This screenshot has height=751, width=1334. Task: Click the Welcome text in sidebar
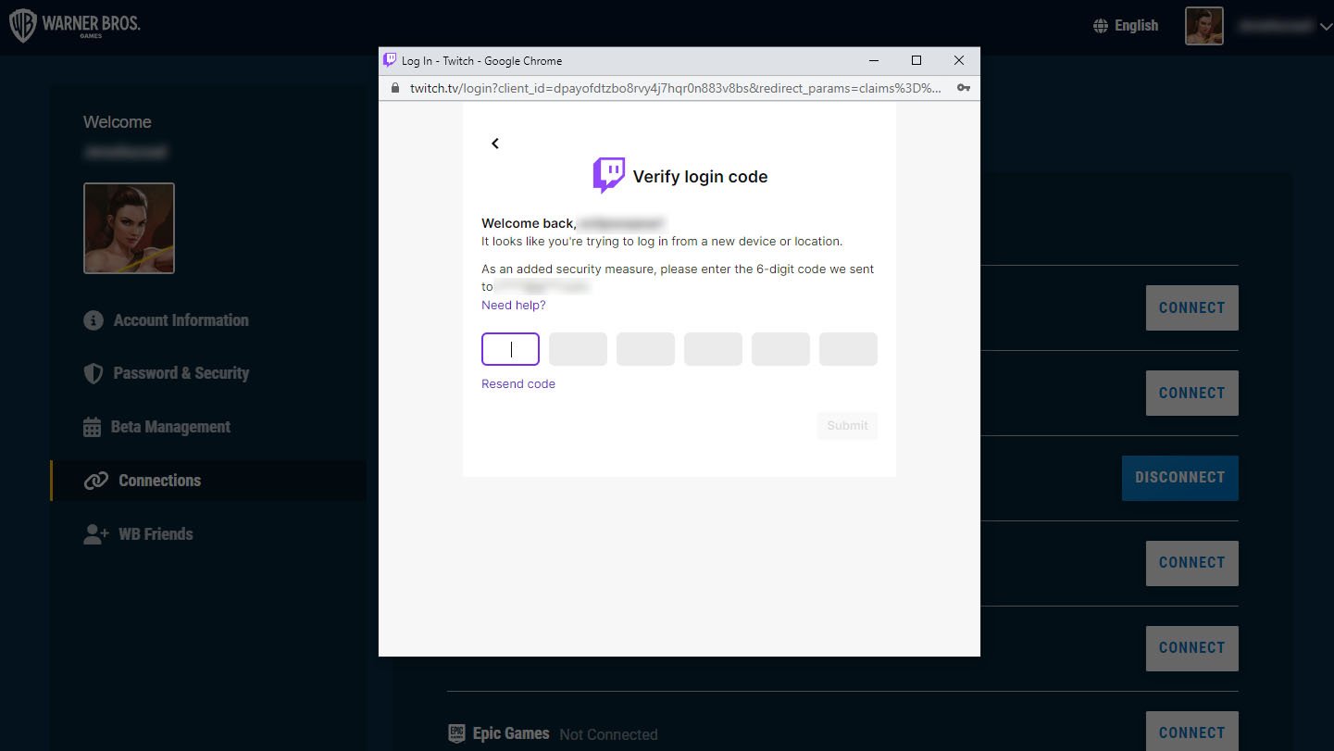[118, 122]
